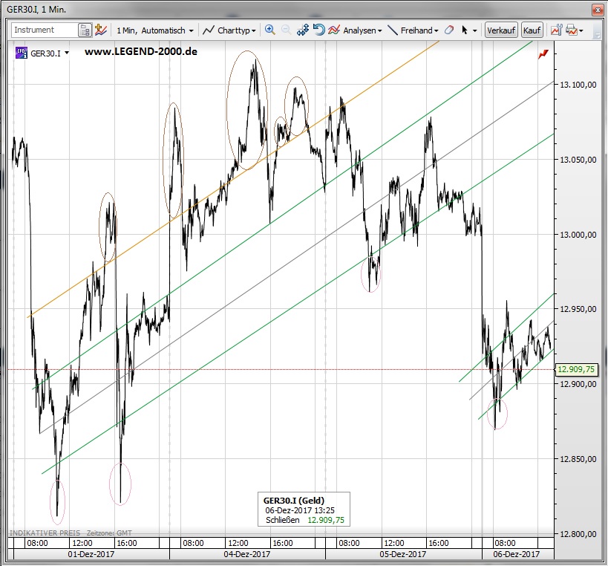
Task: Click the Kauf button
Action: (532, 30)
